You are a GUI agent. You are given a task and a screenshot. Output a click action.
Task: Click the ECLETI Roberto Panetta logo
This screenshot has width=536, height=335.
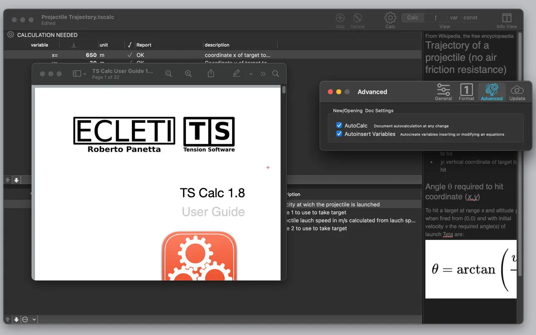tap(124, 135)
